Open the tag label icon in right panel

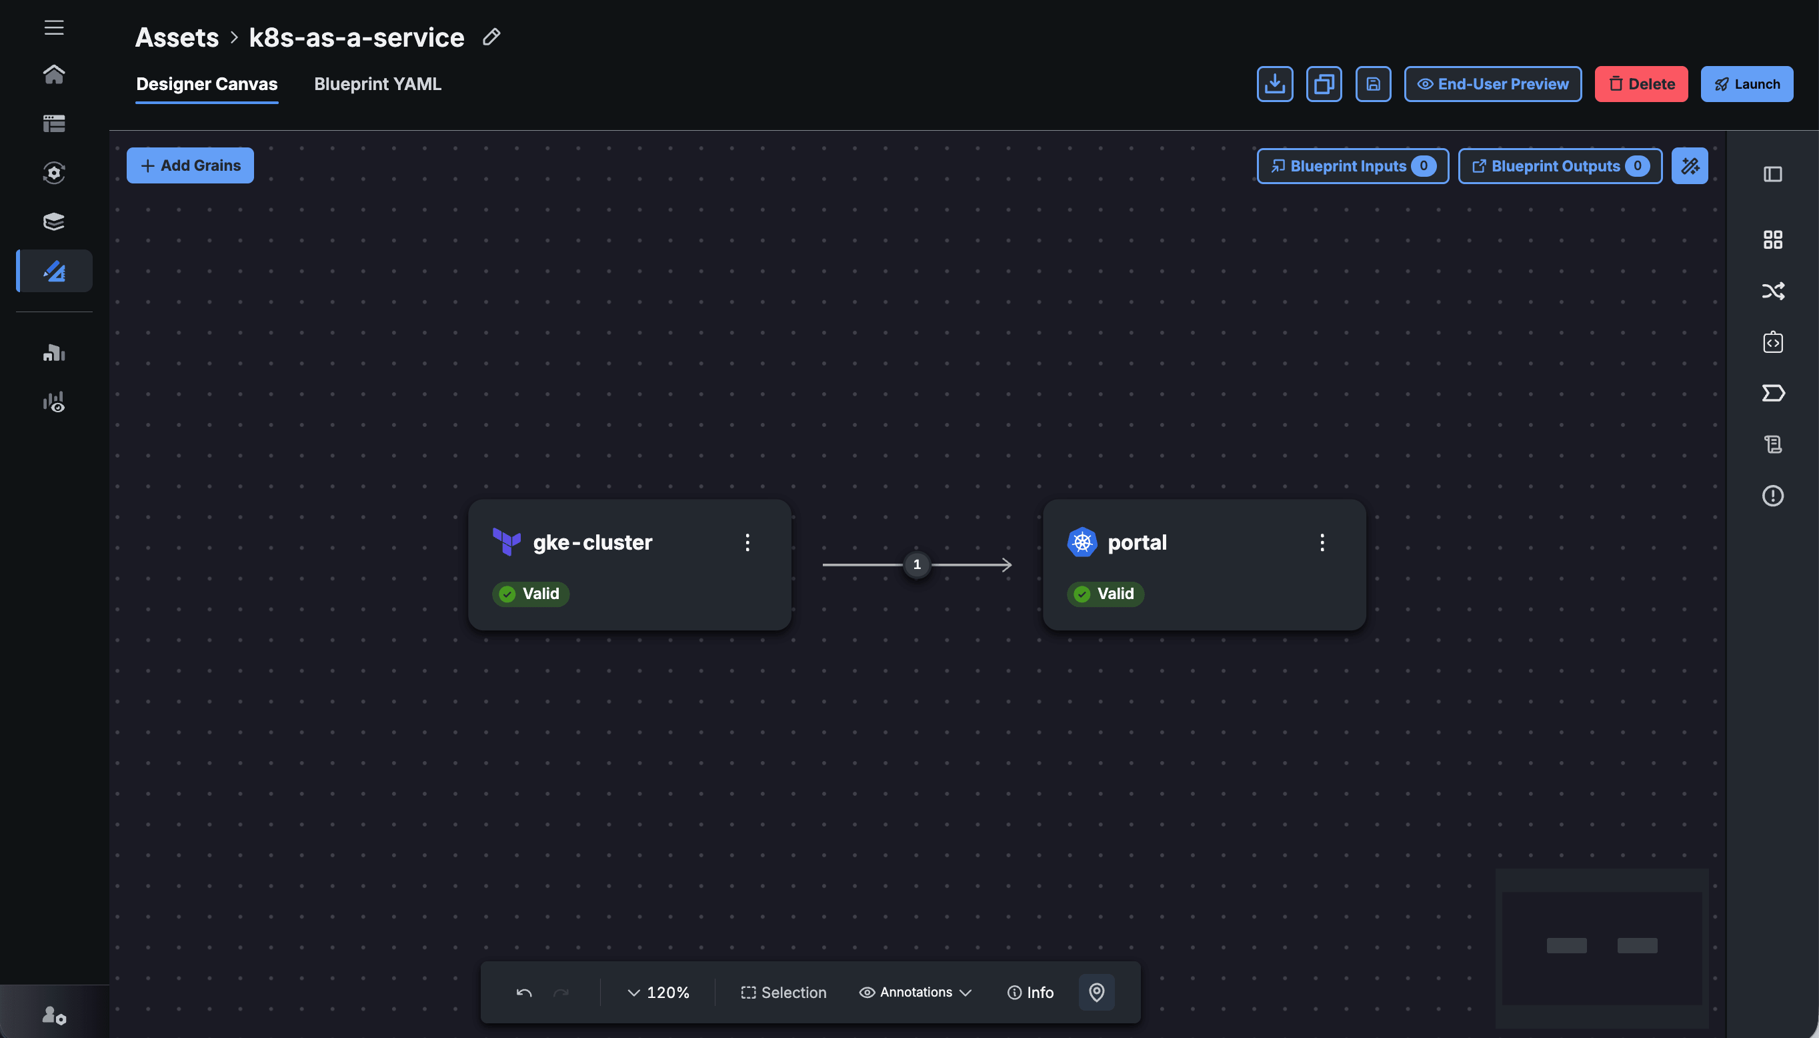point(1773,393)
